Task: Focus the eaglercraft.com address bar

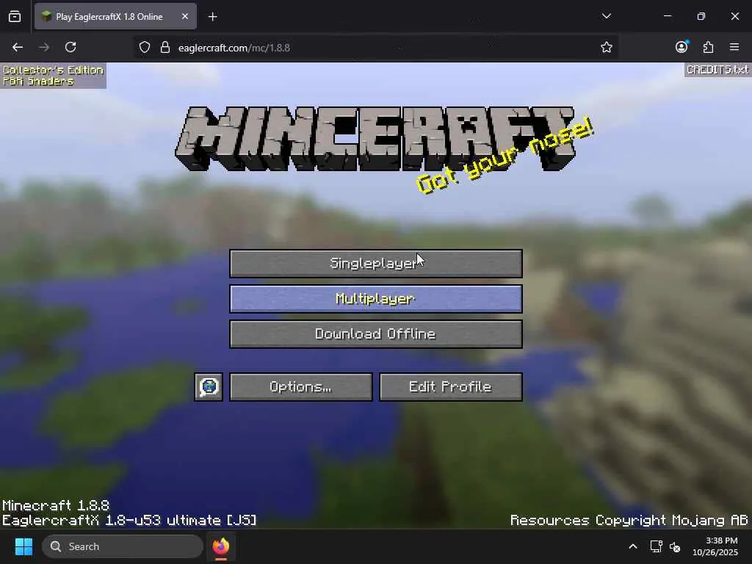Action: pos(374,48)
